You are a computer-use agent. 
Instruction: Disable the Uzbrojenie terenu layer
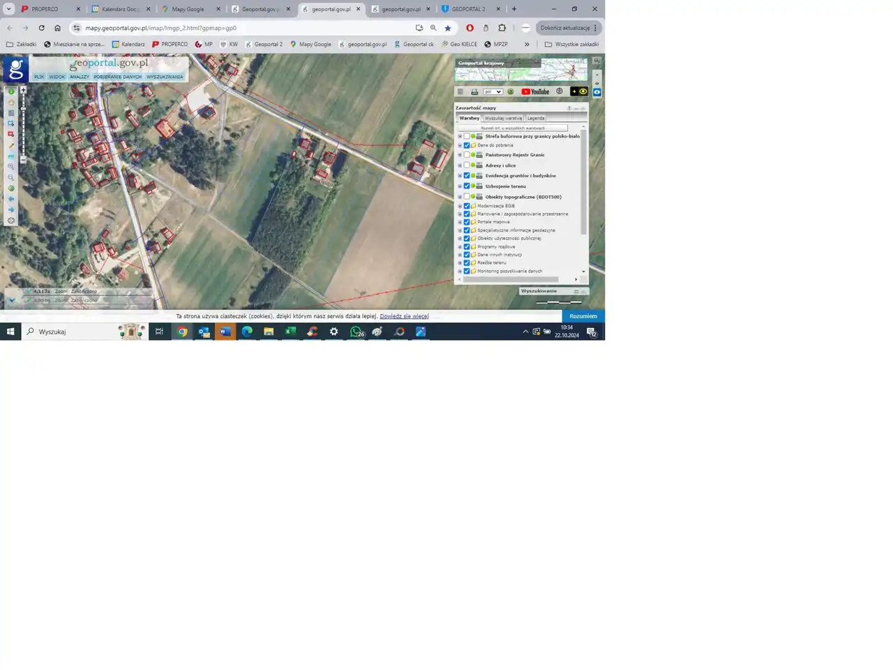click(x=467, y=186)
